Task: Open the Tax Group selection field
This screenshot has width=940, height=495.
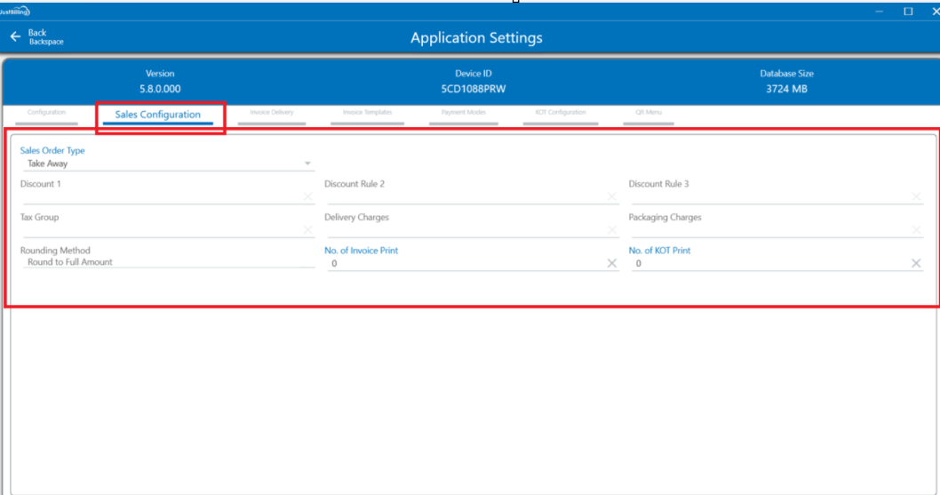Action: (160, 229)
